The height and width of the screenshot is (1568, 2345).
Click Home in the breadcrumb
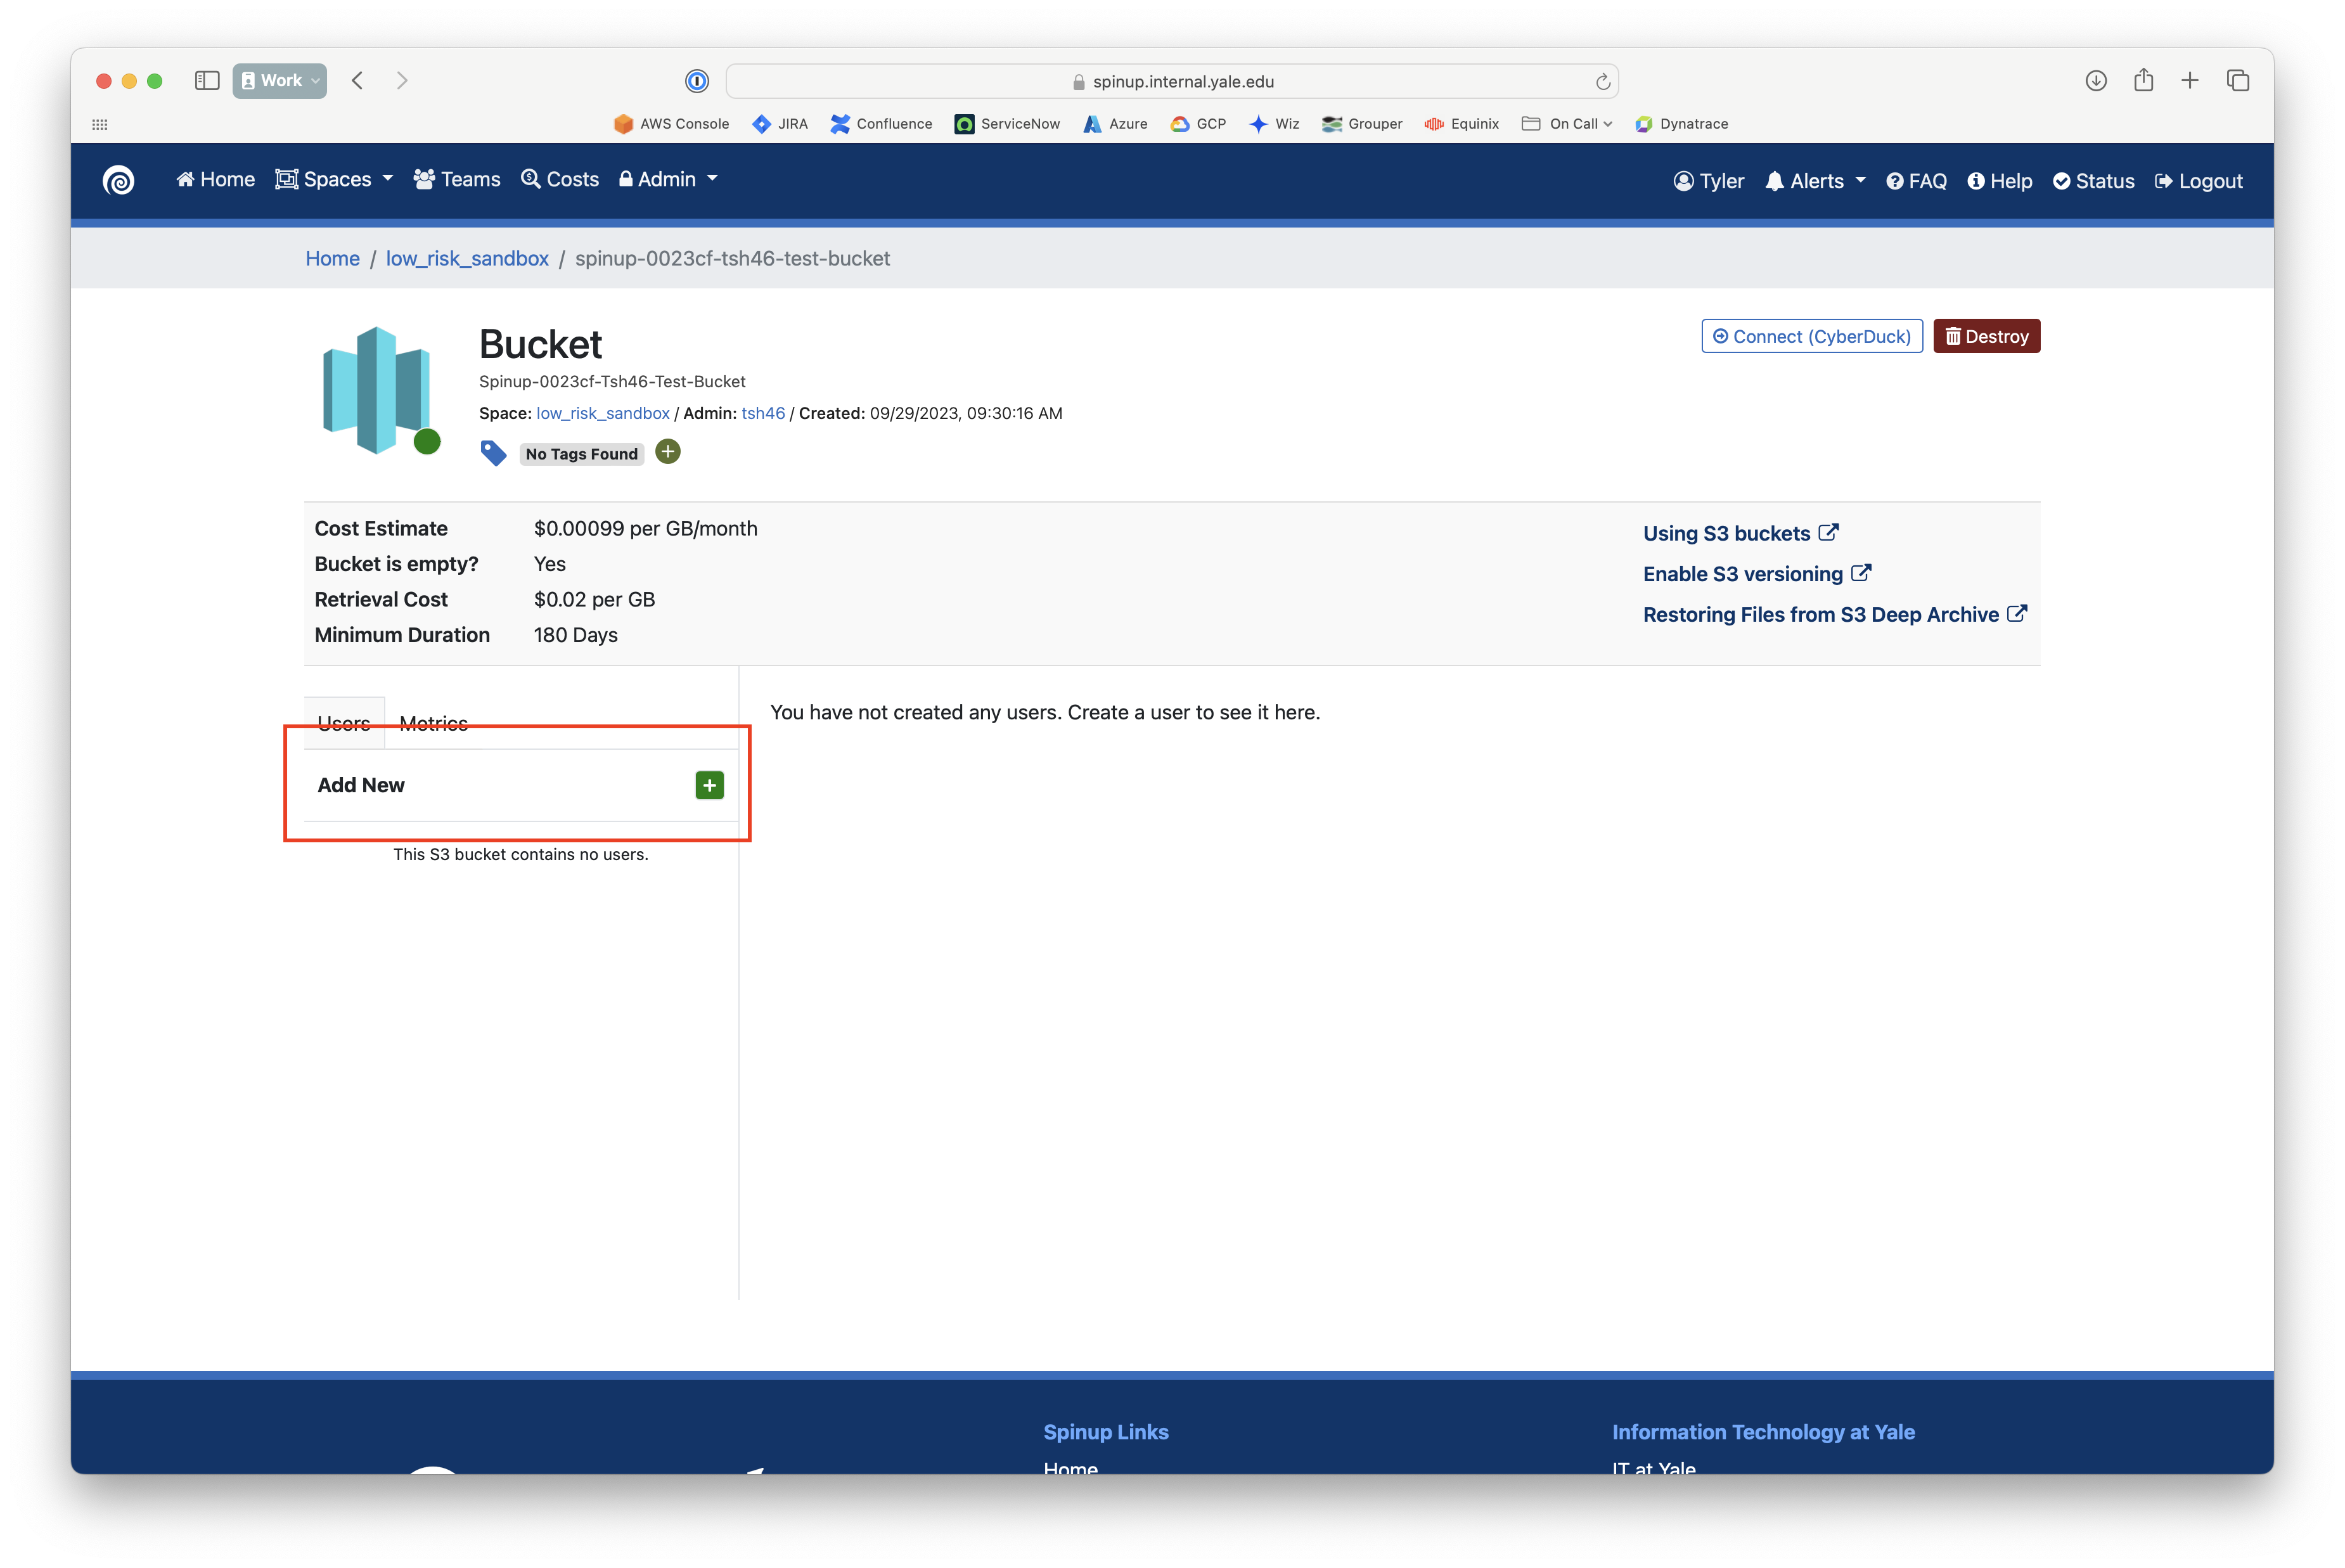(x=332, y=258)
